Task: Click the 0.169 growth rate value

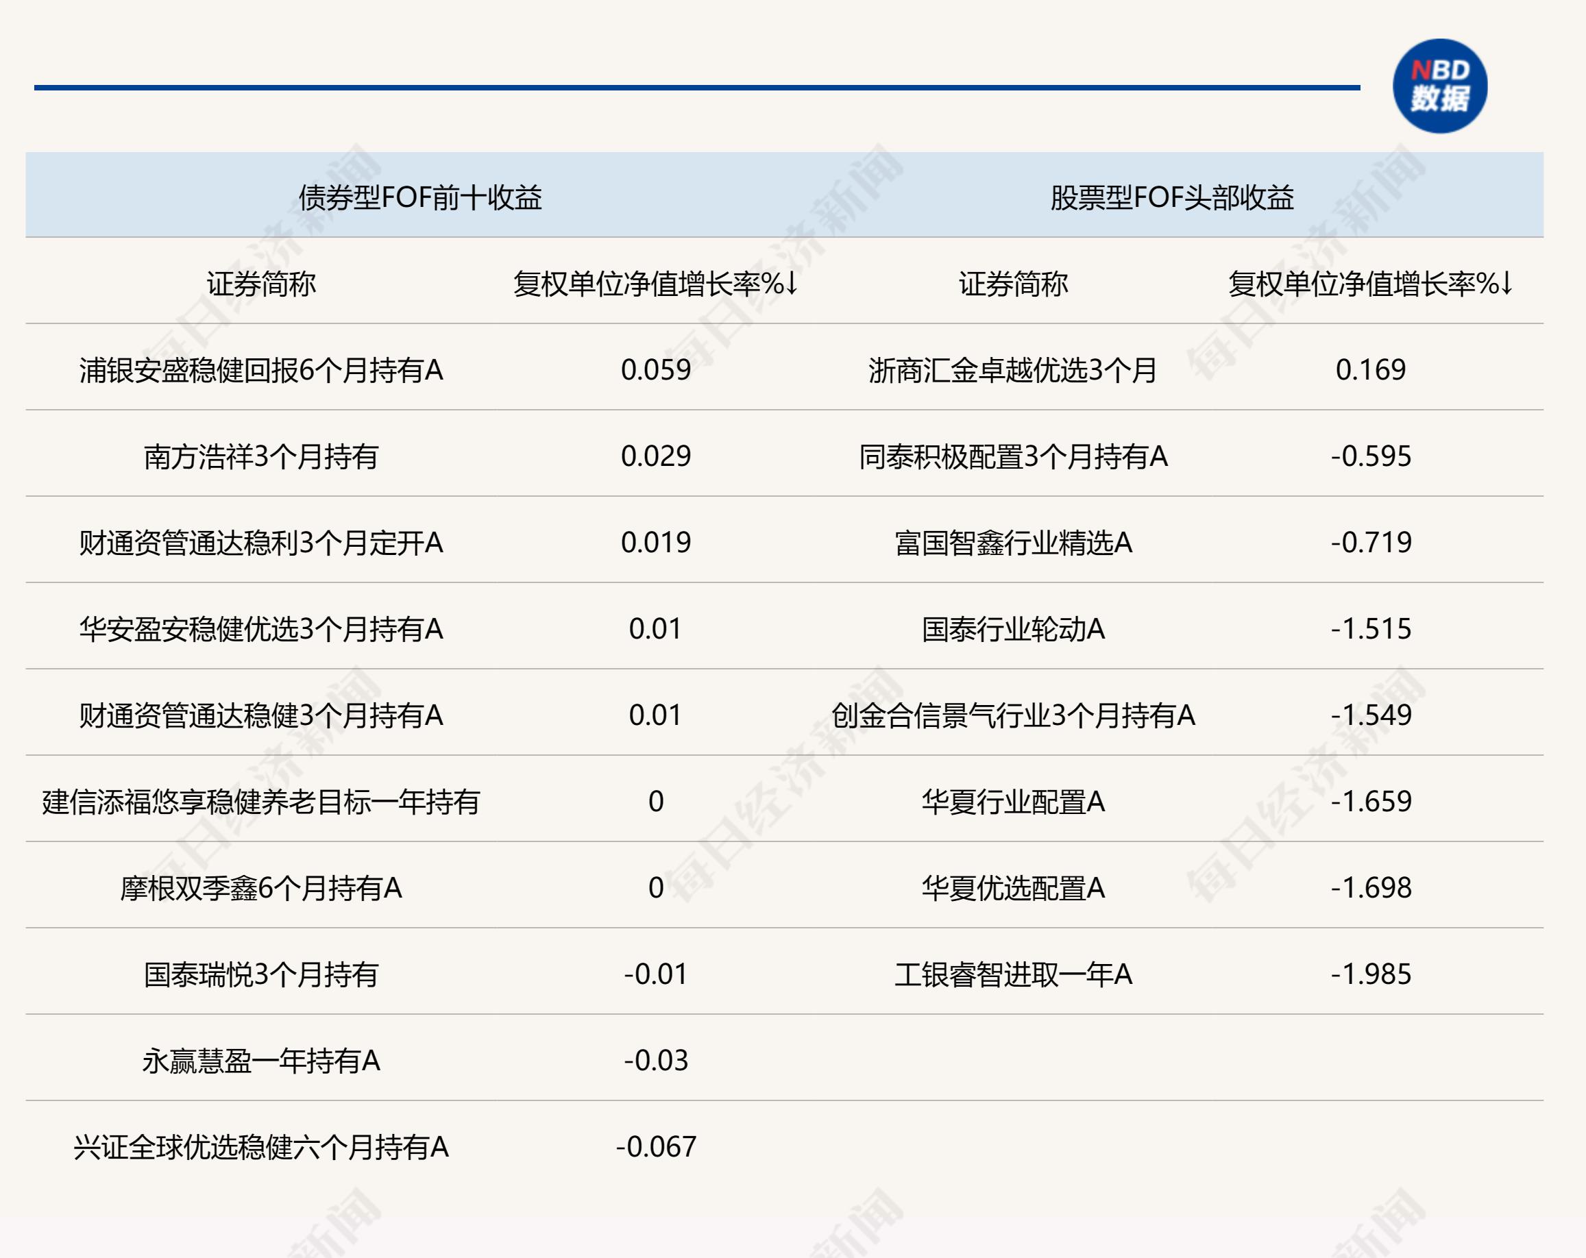Action: click(1371, 370)
